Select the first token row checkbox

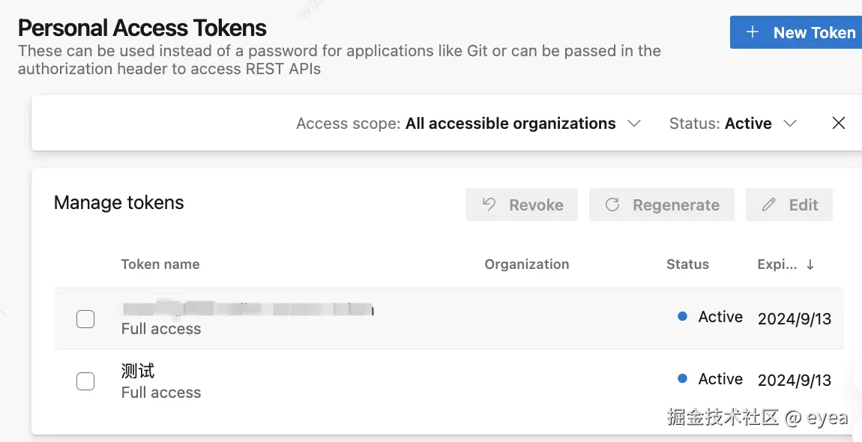(85, 318)
